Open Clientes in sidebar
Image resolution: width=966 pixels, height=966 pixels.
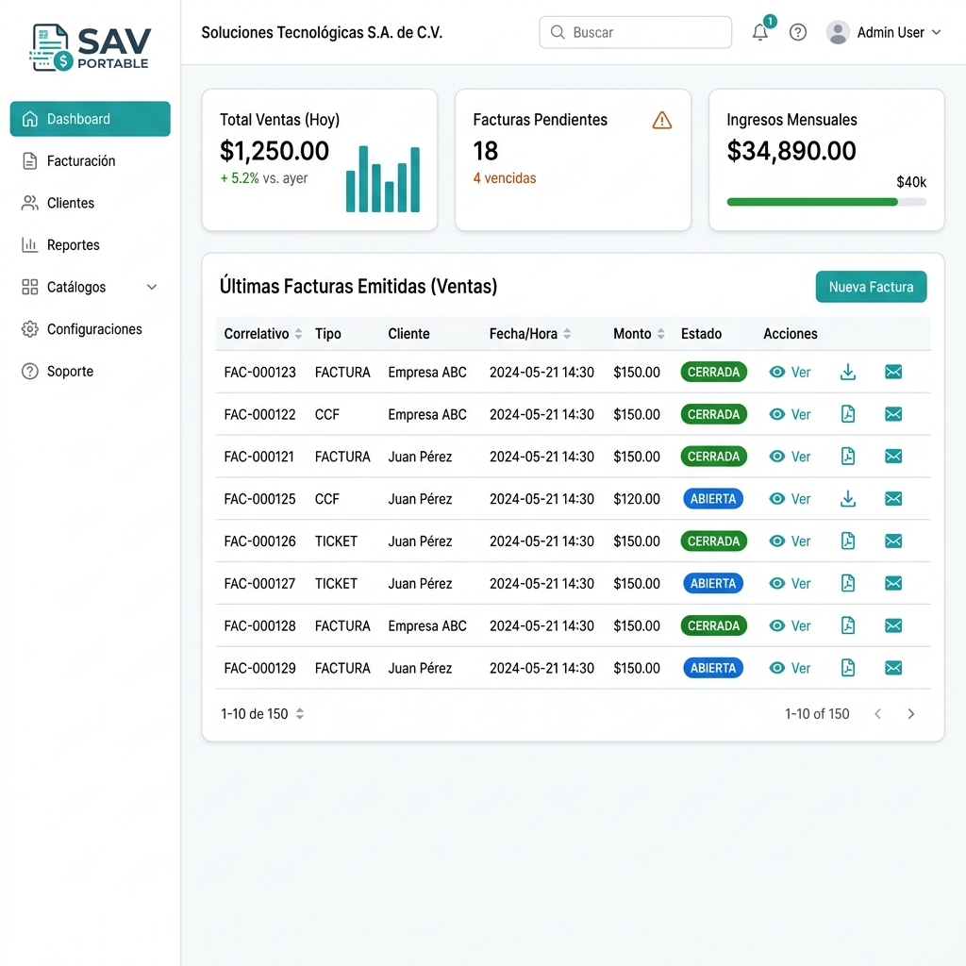coord(90,203)
